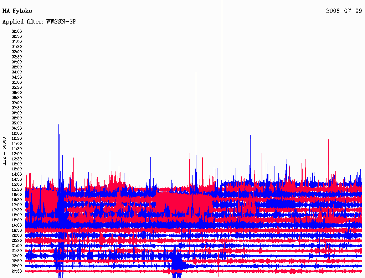Image resolution: width=365 pixels, height=278 pixels.
Task: Click the date label 2008-07-09
Action: click(344, 11)
